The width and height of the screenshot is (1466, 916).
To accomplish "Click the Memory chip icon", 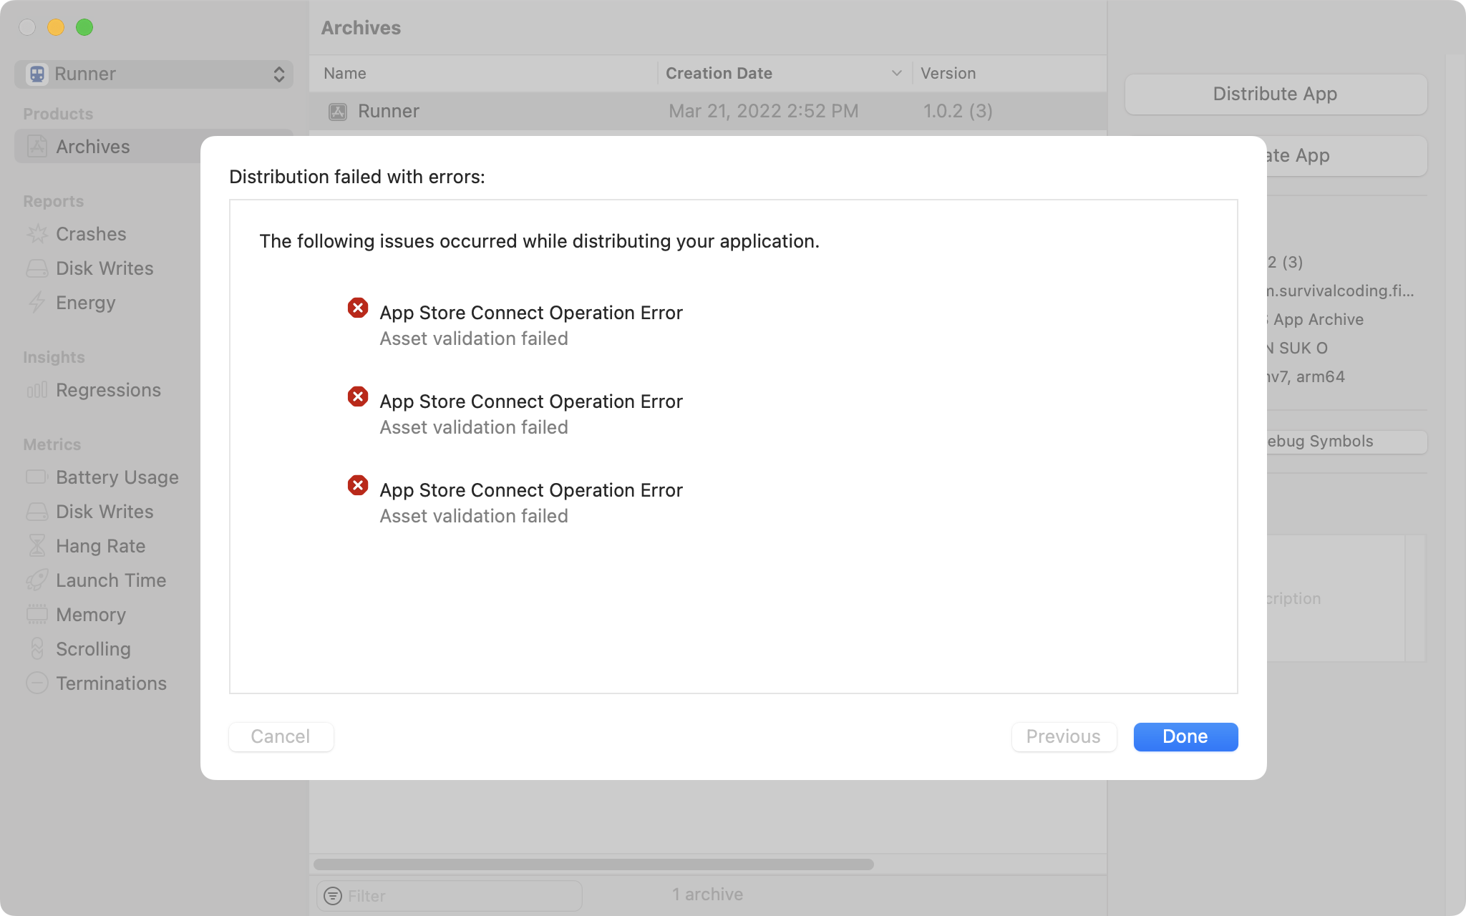I will point(37,615).
